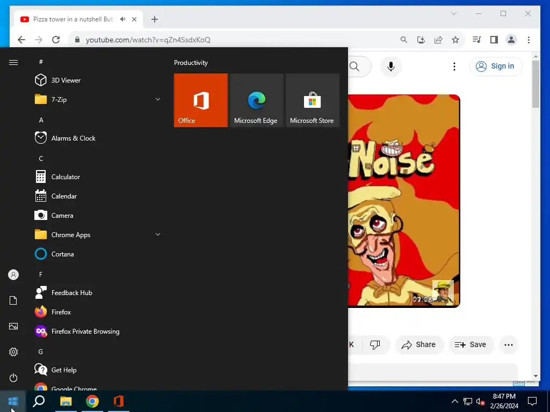Open the notification center icon
Screen dimensions: 550x412
[532, 401]
